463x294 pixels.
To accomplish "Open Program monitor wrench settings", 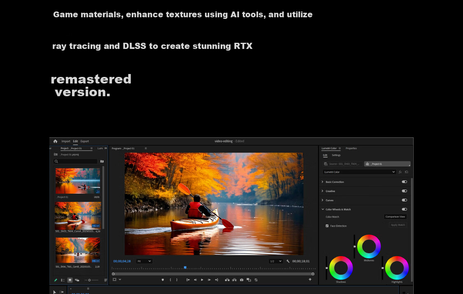I will 288,261.
